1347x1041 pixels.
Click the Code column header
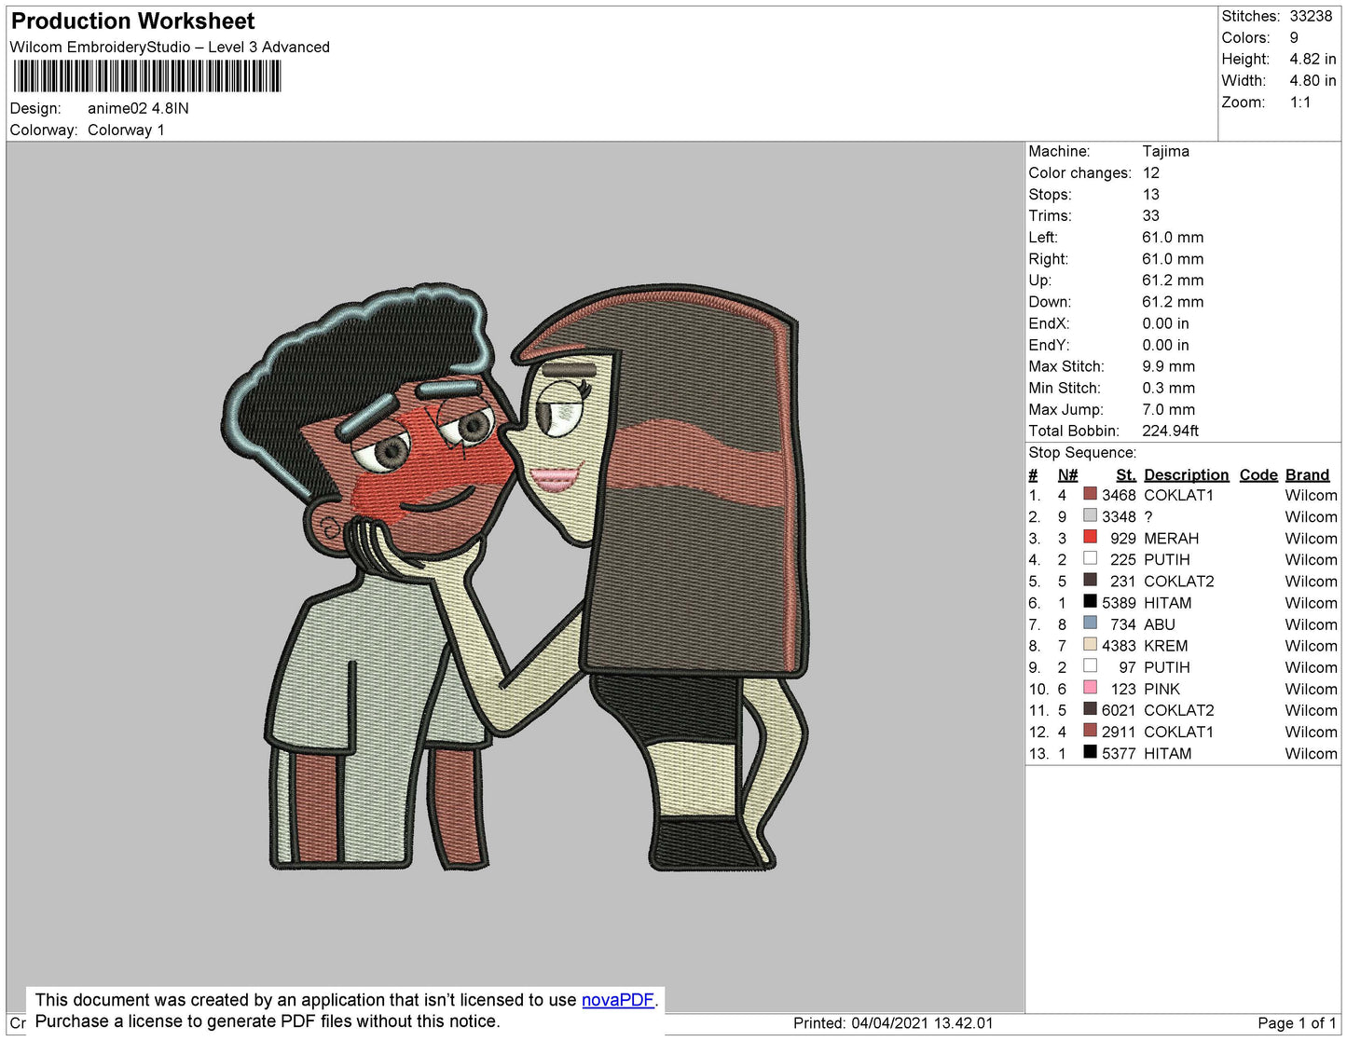click(1258, 474)
